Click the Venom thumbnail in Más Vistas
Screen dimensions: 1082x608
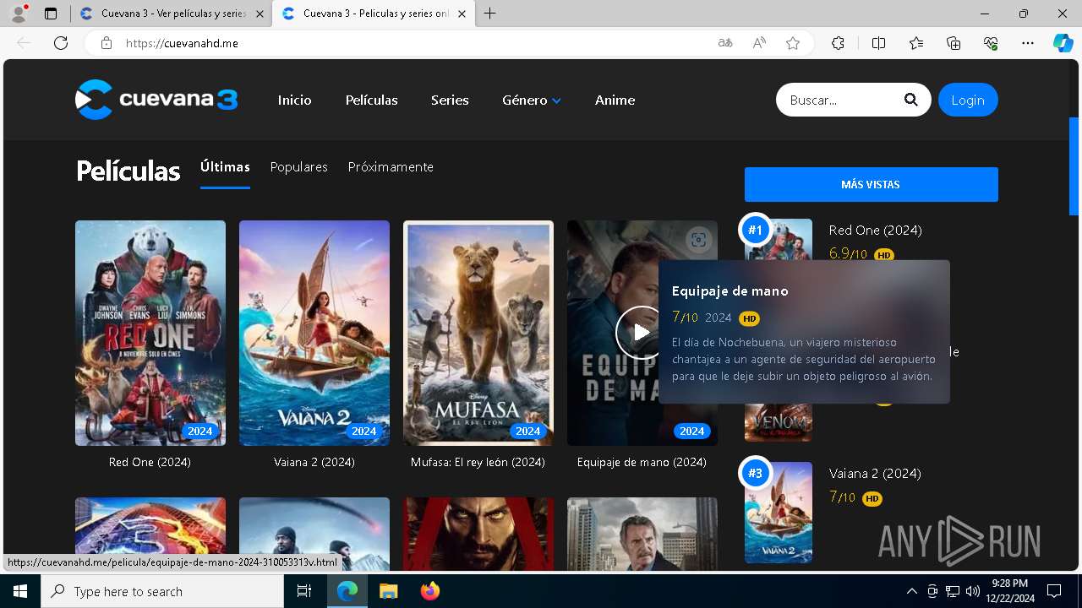(x=779, y=422)
